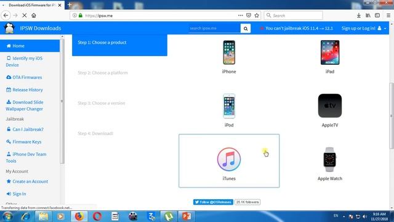Click Follow @iOSReleases Twitter button
This screenshot has width=394, height=222.
(x=213, y=202)
